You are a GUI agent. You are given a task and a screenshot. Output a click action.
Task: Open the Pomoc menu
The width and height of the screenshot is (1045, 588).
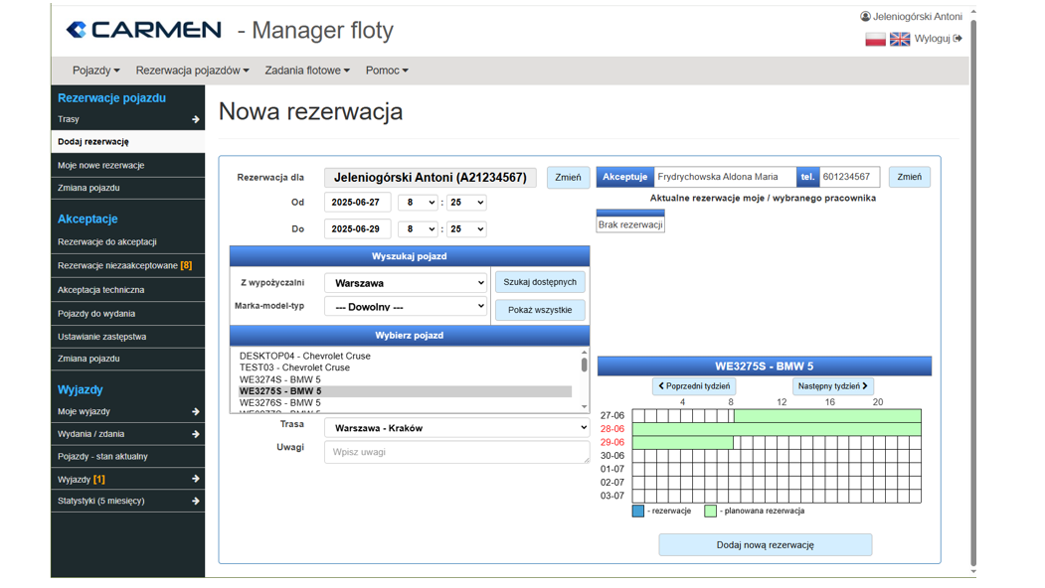coord(386,71)
